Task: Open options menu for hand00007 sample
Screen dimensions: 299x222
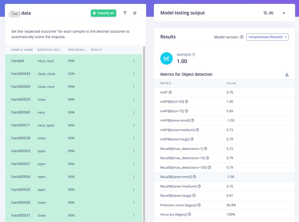Action: [x=134, y=164]
